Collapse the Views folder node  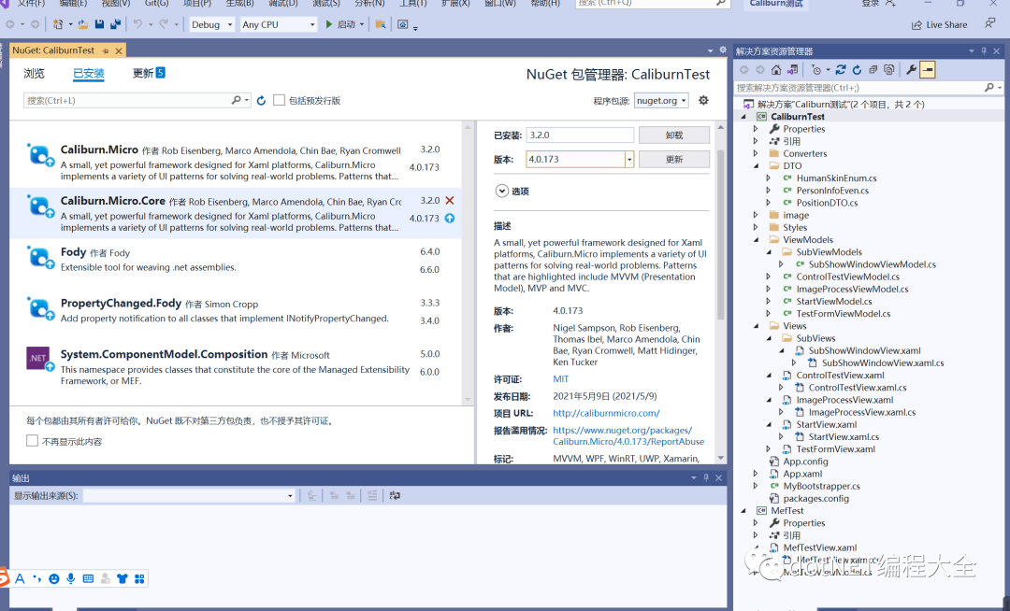coord(757,326)
